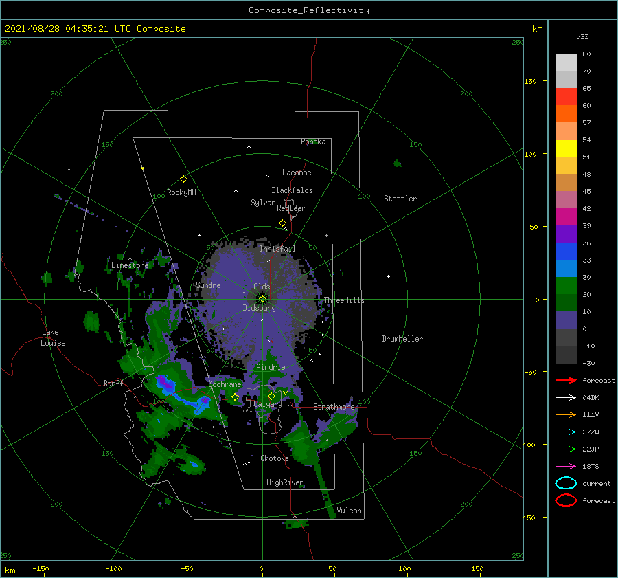Click the Lake Louise label
This screenshot has width=618, height=578.
[53, 337]
